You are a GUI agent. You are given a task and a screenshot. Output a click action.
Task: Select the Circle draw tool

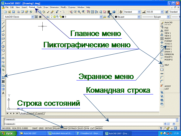pyautogui.click(x=3, y=46)
